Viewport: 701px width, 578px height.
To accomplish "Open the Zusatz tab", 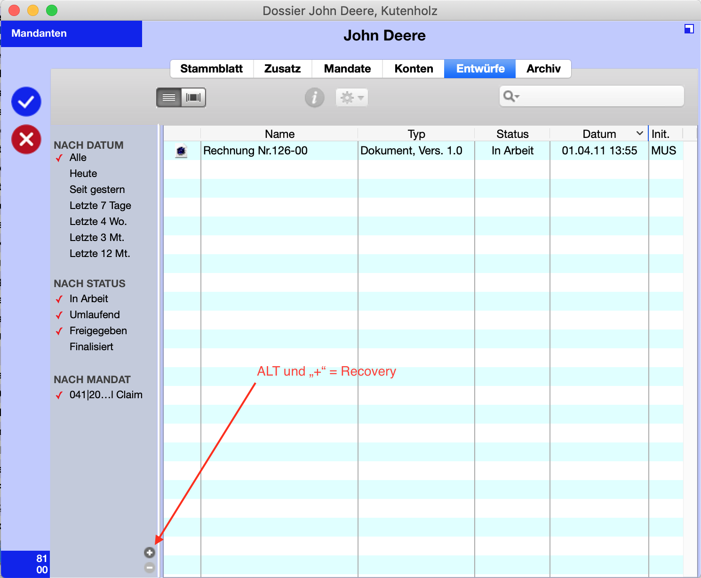I will pyautogui.click(x=282, y=69).
